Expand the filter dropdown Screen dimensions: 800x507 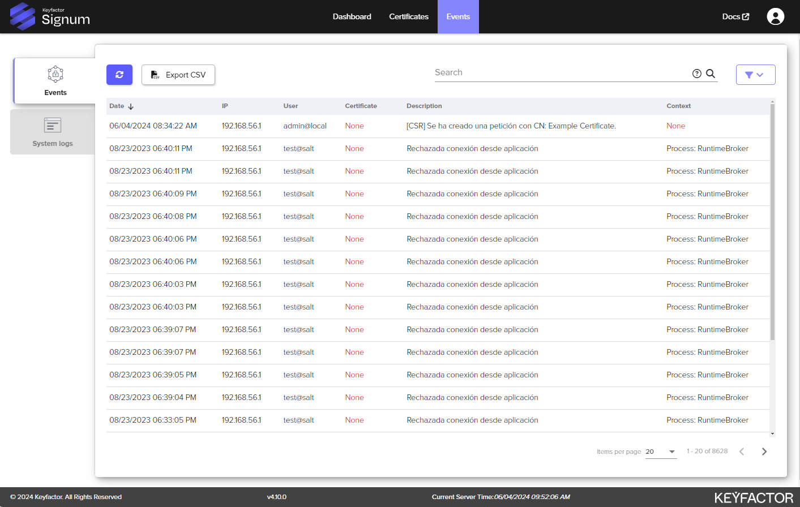[x=755, y=75]
